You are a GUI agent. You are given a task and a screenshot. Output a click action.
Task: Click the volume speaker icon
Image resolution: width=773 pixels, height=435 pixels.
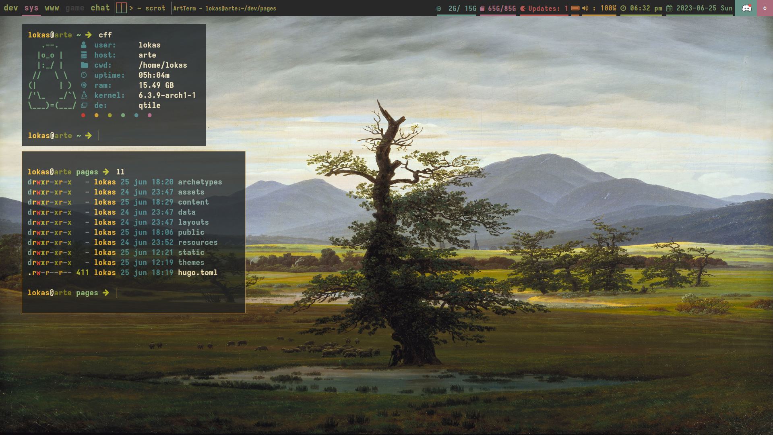[585, 8]
